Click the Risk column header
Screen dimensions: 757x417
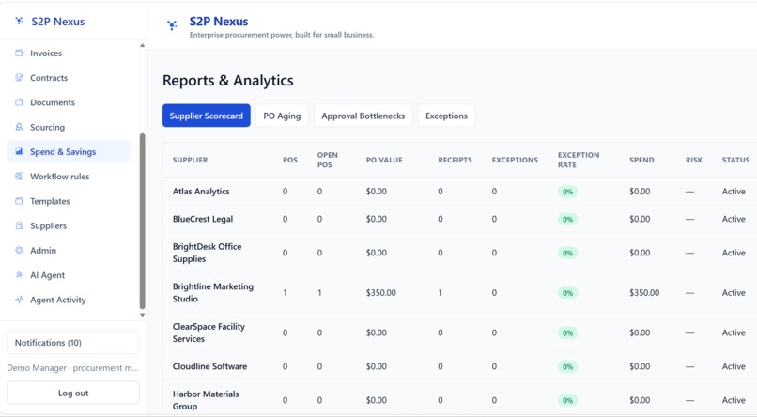click(694, 160)
